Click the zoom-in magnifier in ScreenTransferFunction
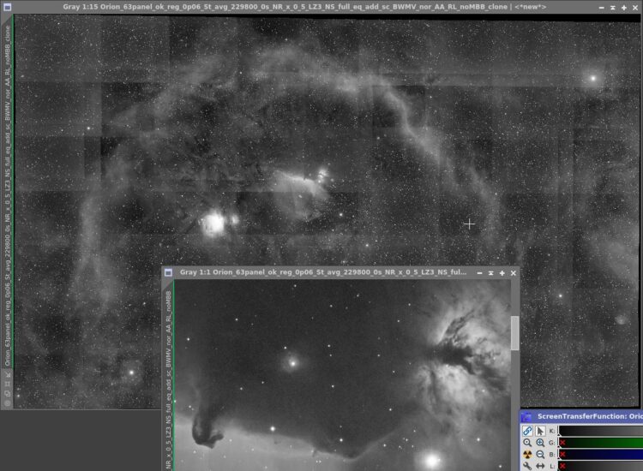Viewport: 643px width, 471px height. click(x=540, y=443)
